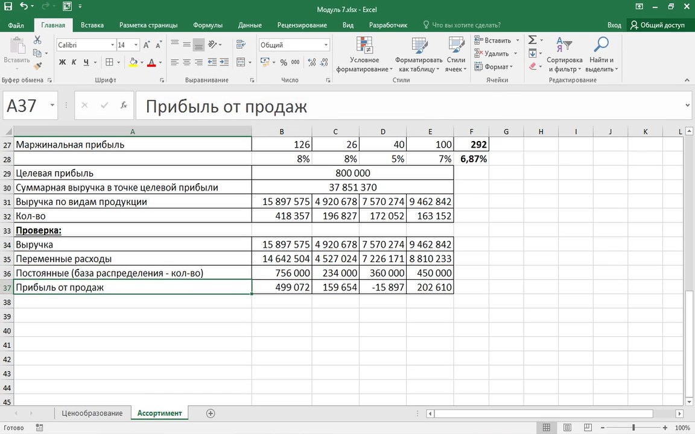Image resolution: width=695 pixels, height=434 pixels.
Task: Open the Name Box dropdown arrow
Action: click(x=52, y=105)
